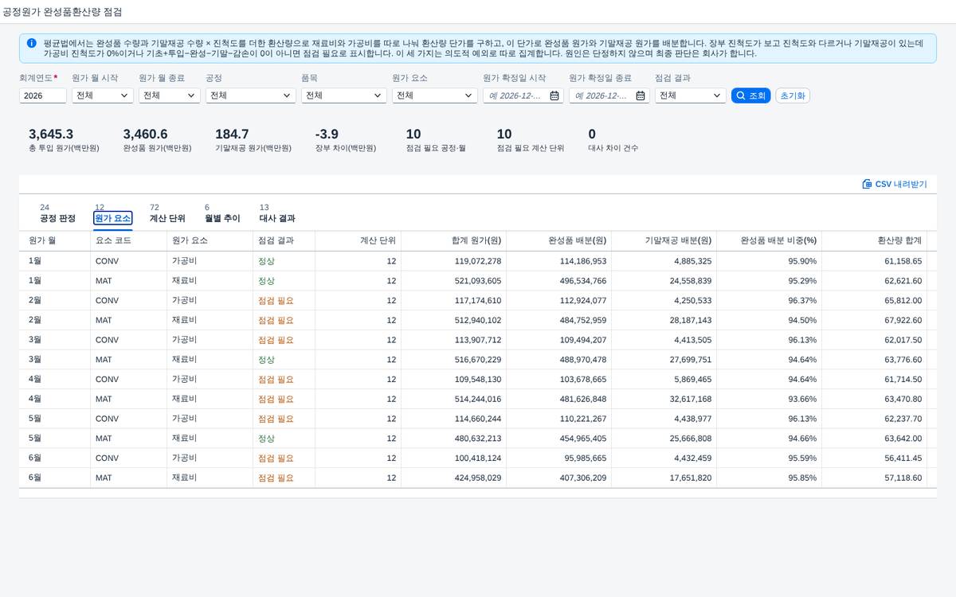Screen dimensions: 956x597
Task: Click the 총 투입 원가 value 3,645.3
Action: point(51,134)
